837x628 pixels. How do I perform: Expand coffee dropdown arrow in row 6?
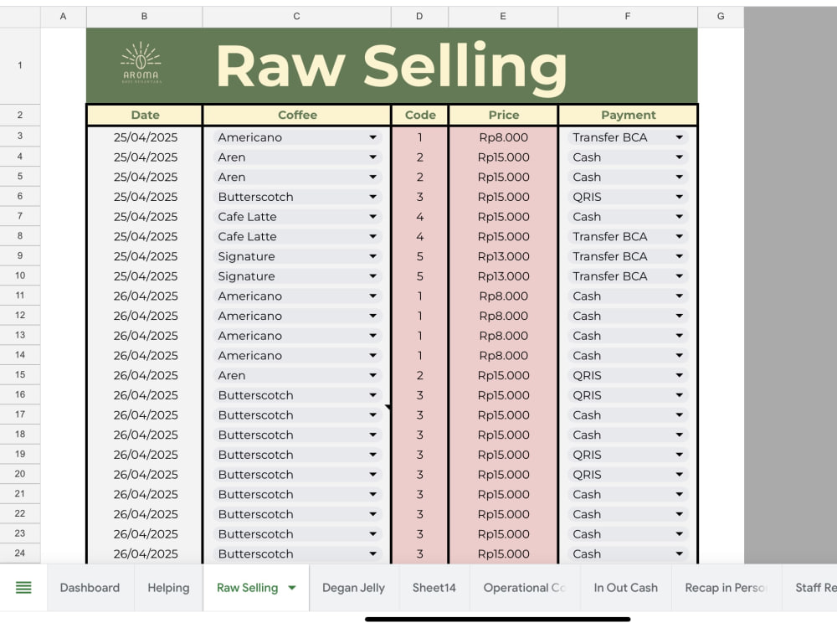pos(372,197)
